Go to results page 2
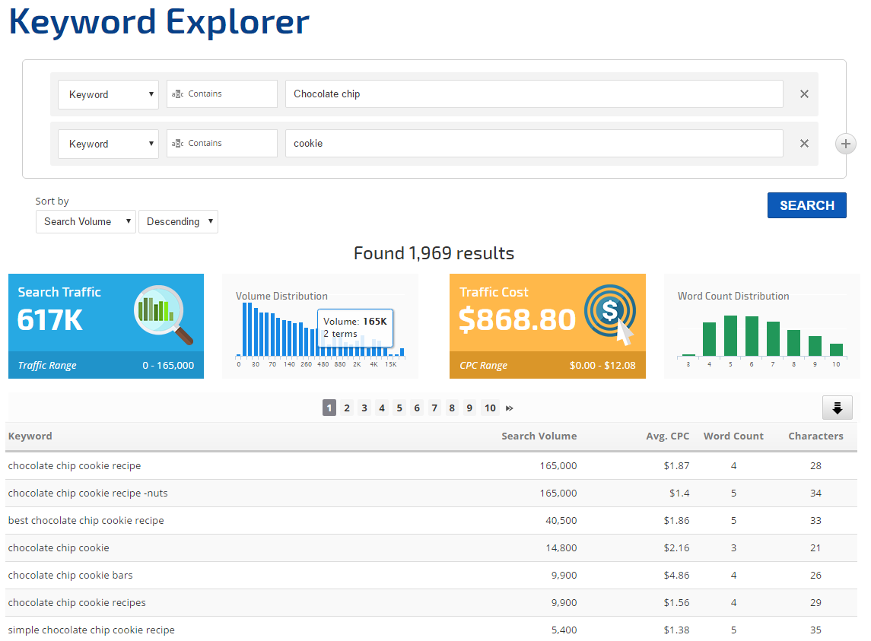Image resolution: width=871 pixels, height=641 pixels. (x=347, y=408)
